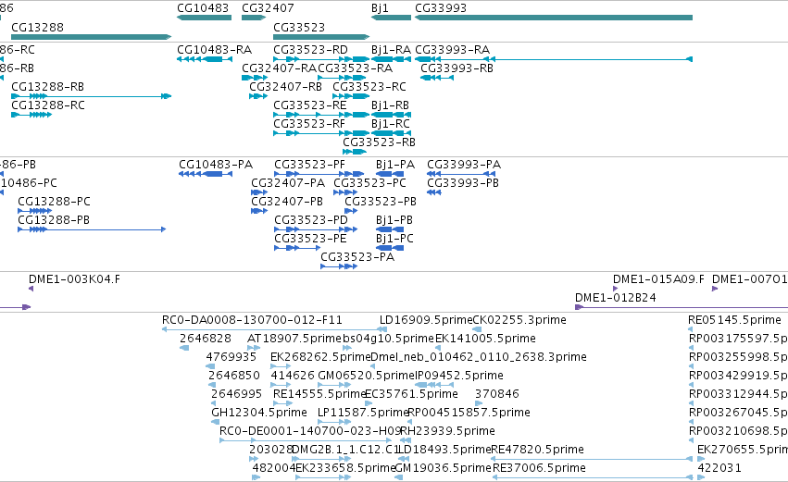788x482 pixels.
Task: Click the Bj1-RB transcript label
Action: tap(390, 105)
